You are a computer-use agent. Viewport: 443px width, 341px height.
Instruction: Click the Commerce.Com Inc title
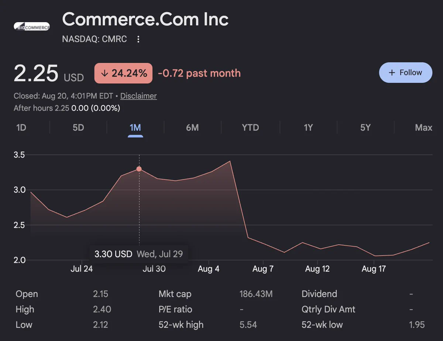click(145, 19)
